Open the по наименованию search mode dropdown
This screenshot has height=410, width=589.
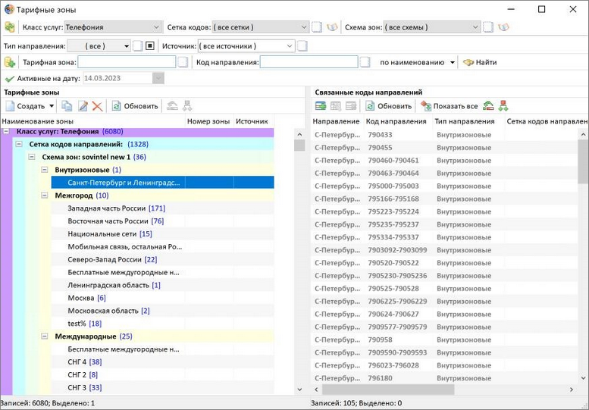tap(453, 62)
